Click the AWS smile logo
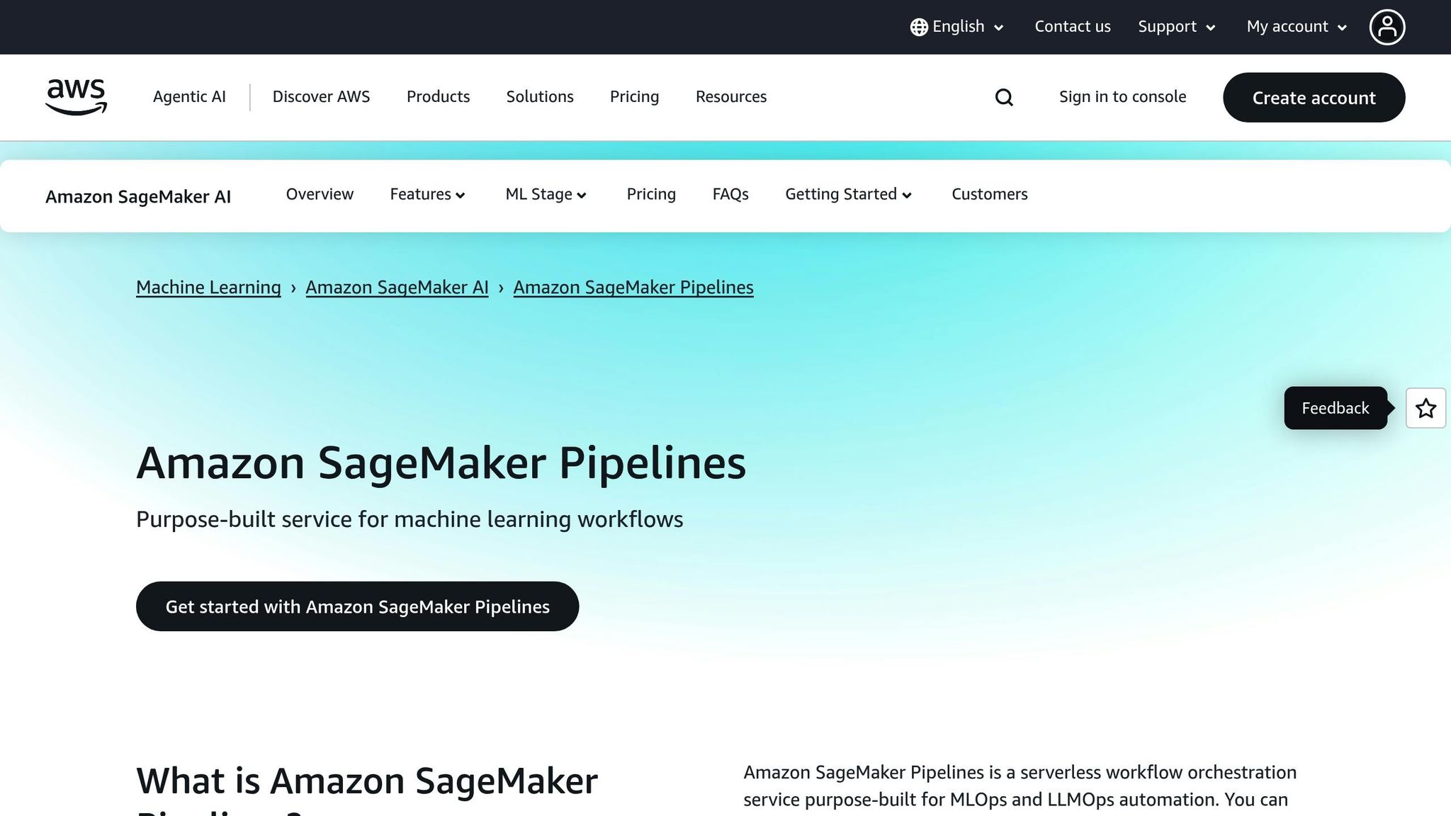The height and width of the screenshot is (816, 1451). click(x=76, y=97)
